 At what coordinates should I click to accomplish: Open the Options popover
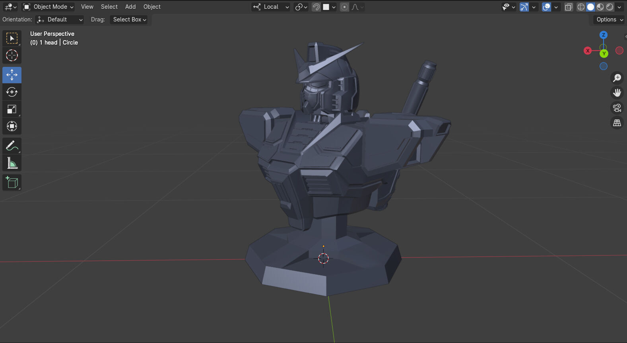pyautogui.click(x=609, y=19)
